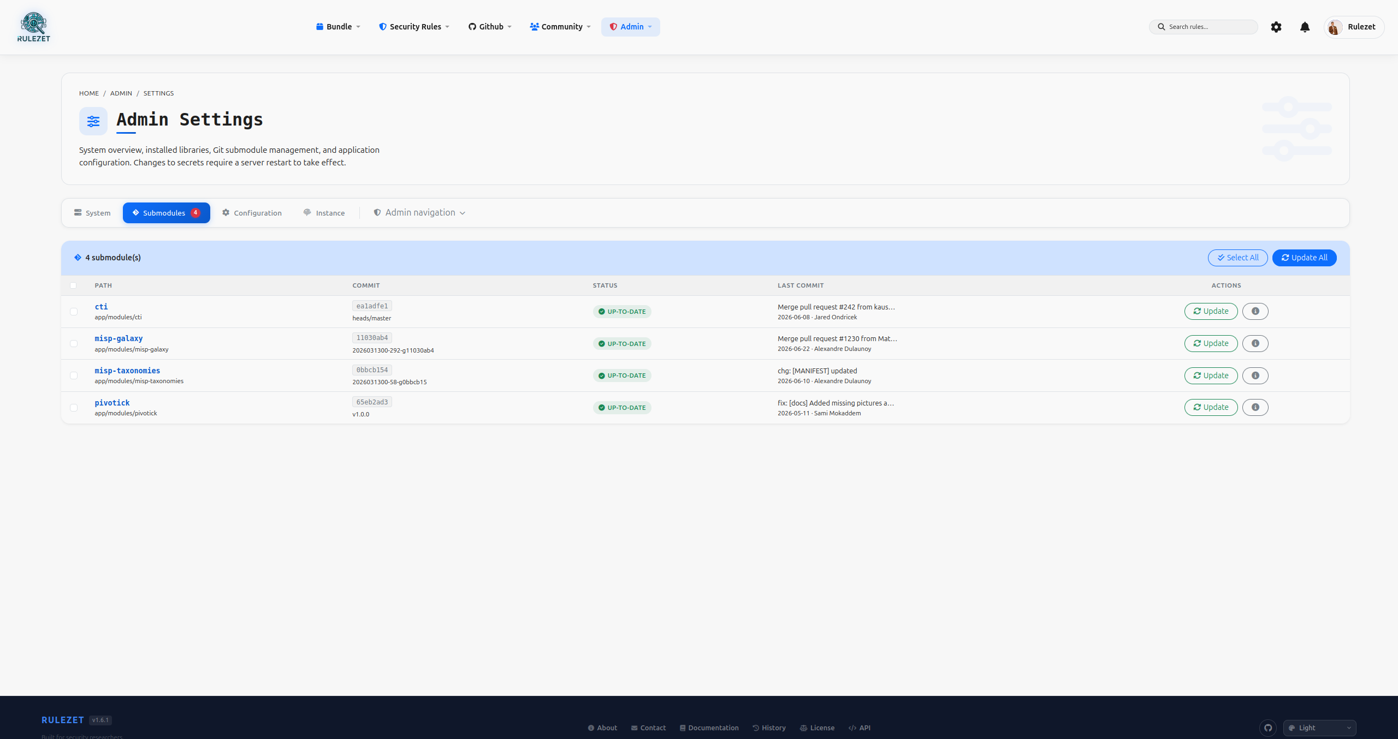This screenshot has height=739, width=1398.
Task: Click the RULEZET footer brand link
Action: tap(63, 720)
